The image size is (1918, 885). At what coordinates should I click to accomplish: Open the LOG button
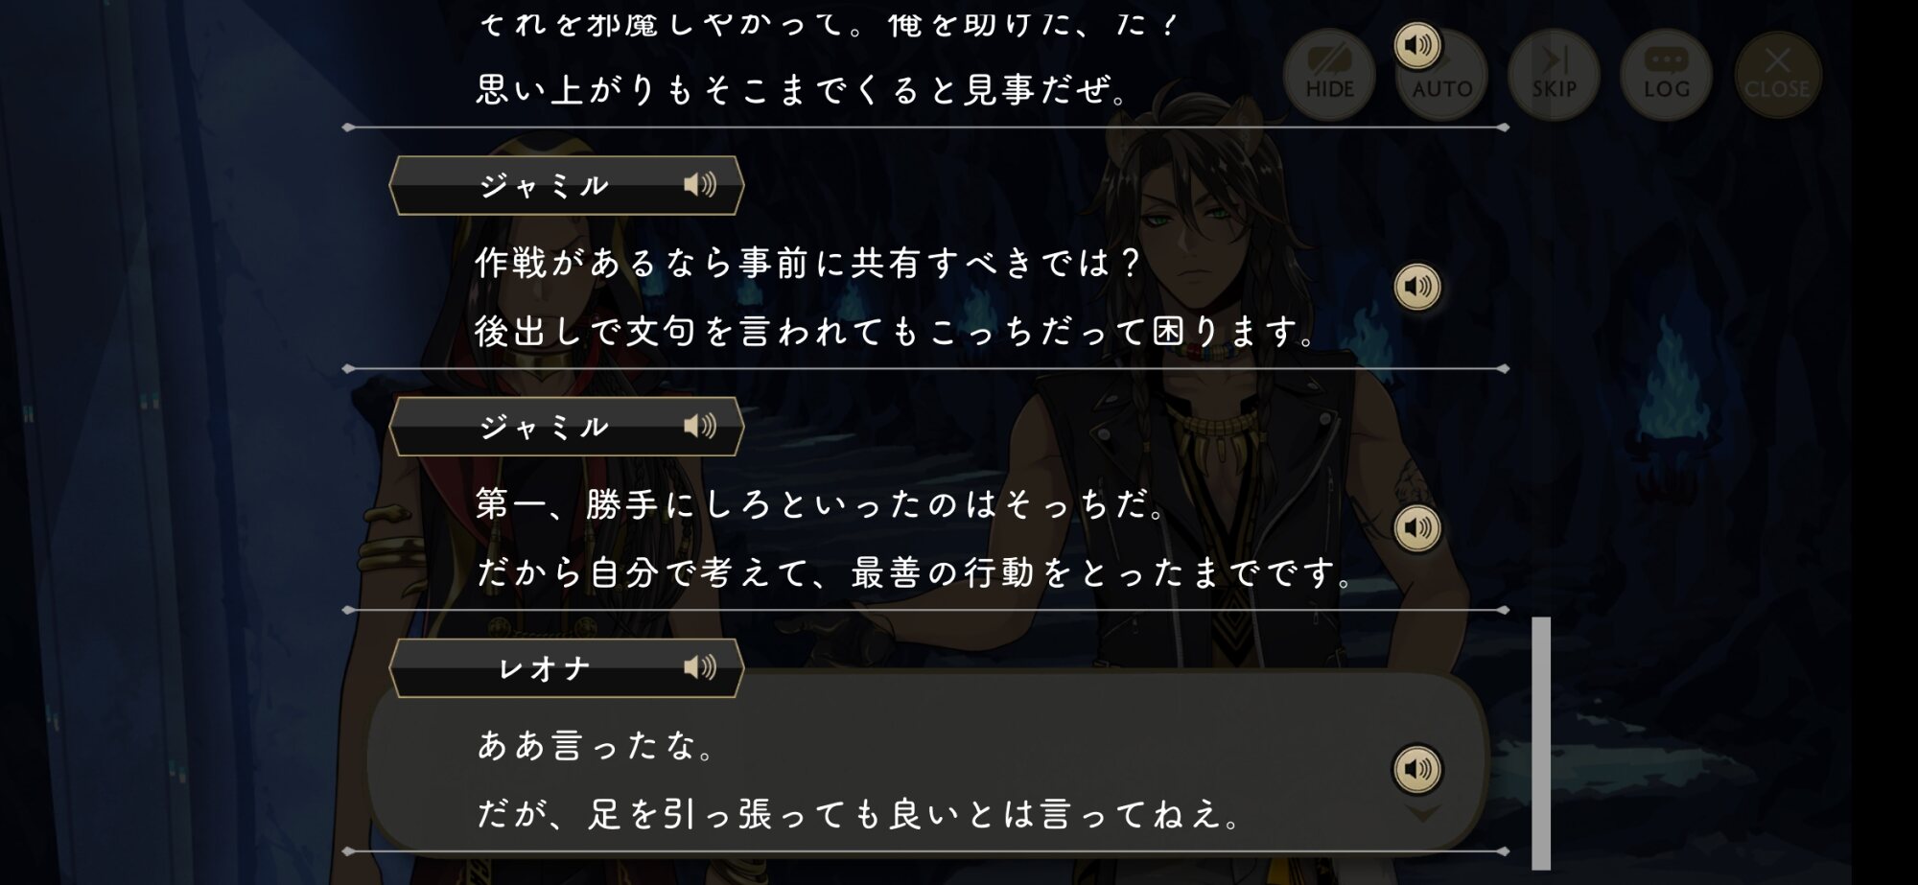pos(1666,75)
